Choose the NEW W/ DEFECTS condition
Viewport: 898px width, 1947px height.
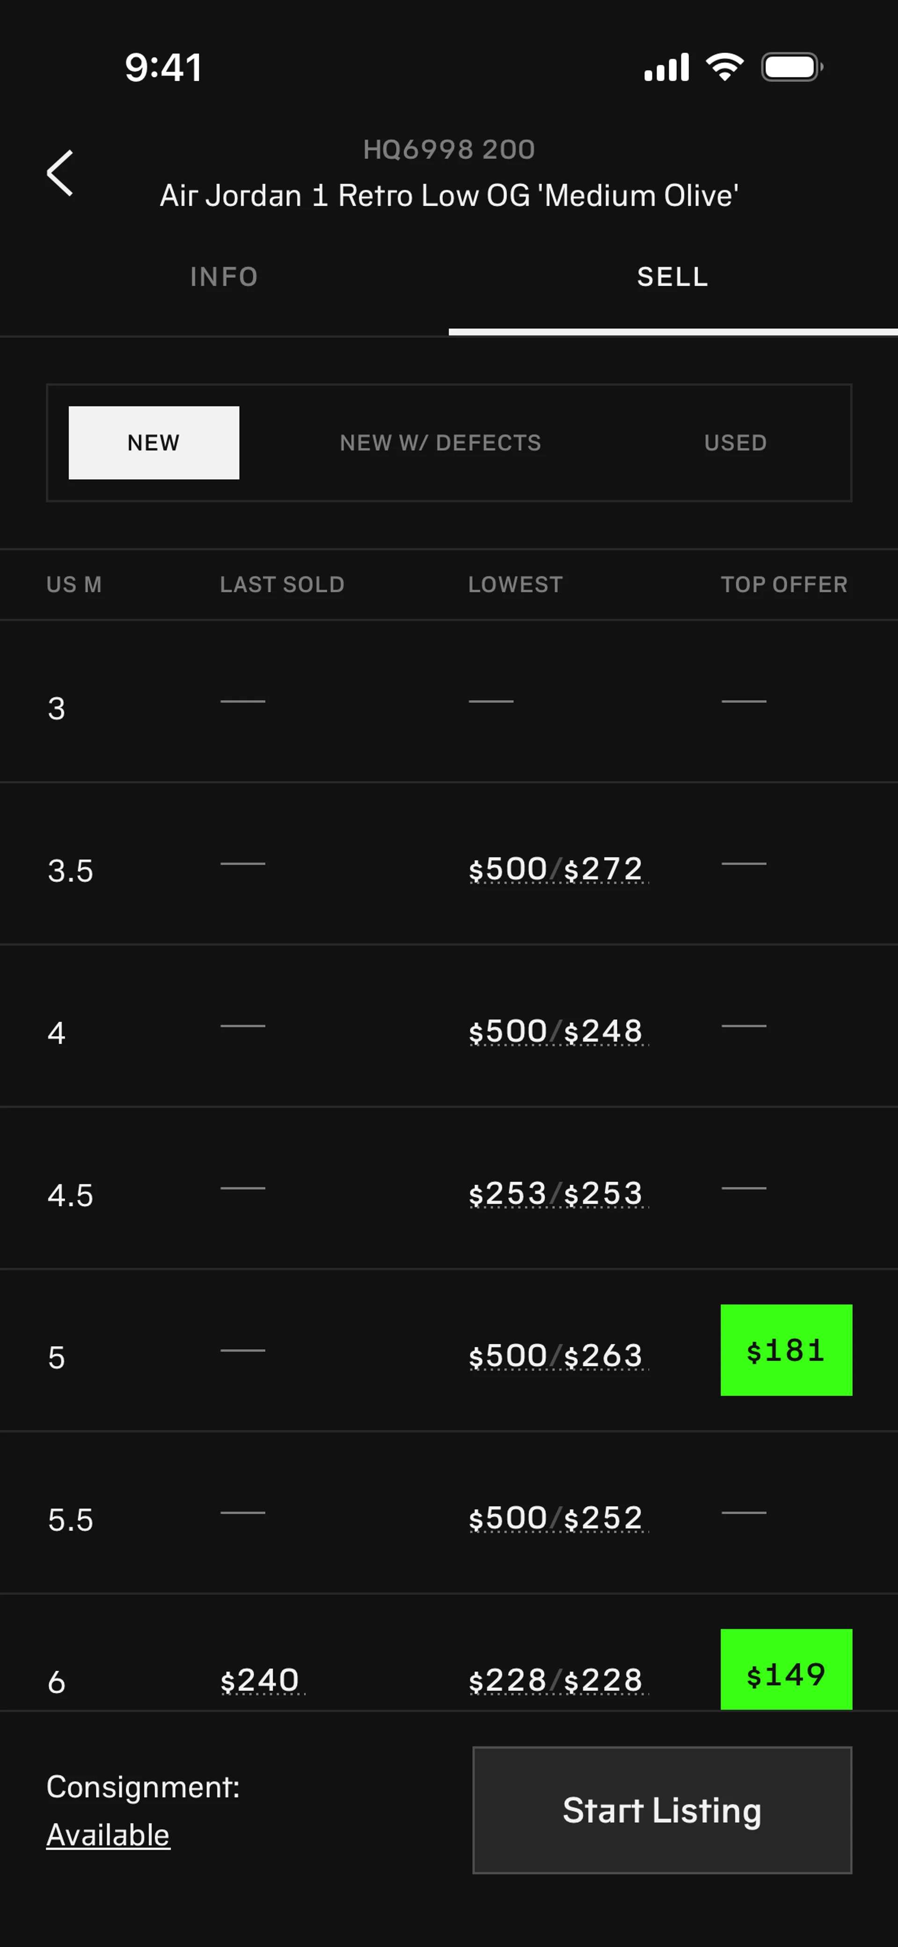pos(441,443)
